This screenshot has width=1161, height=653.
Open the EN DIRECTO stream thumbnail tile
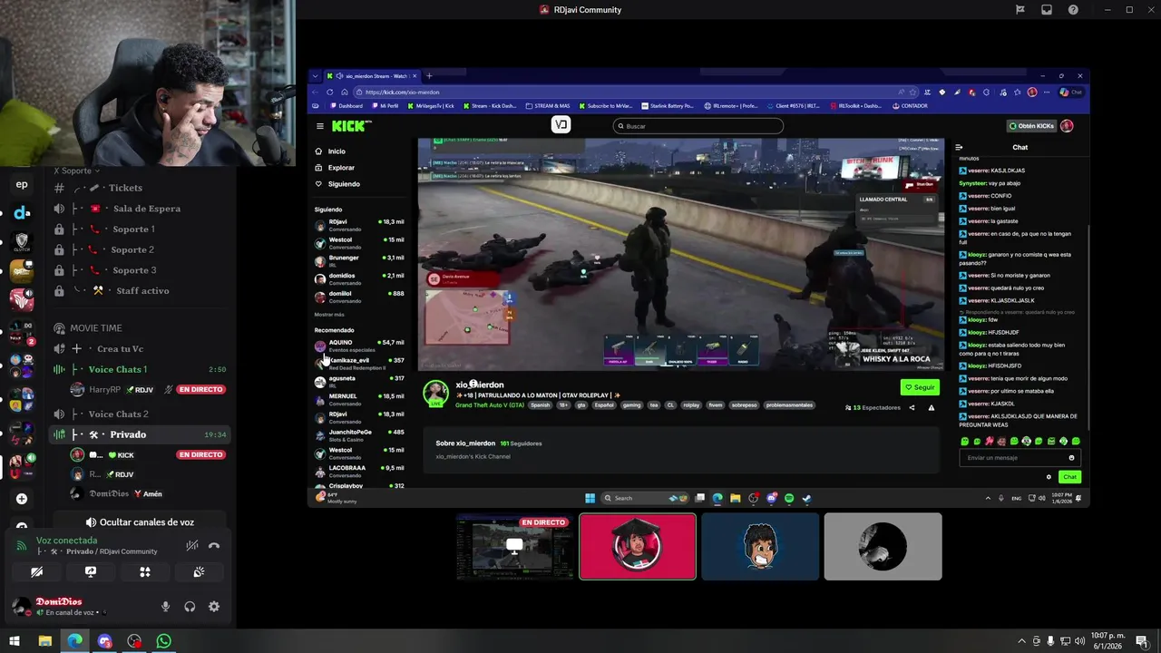[x=515, y=546]
